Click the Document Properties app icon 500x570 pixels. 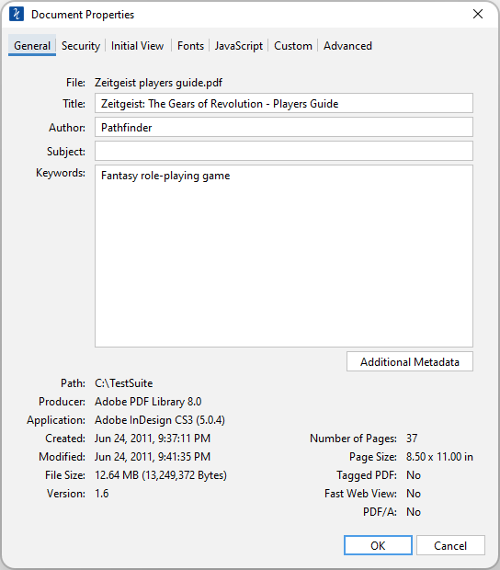(17, 14)
